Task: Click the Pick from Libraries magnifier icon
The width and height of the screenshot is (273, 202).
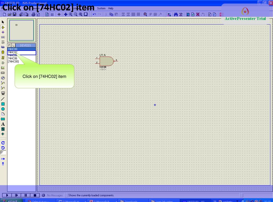Action: [x=145, y=14]
